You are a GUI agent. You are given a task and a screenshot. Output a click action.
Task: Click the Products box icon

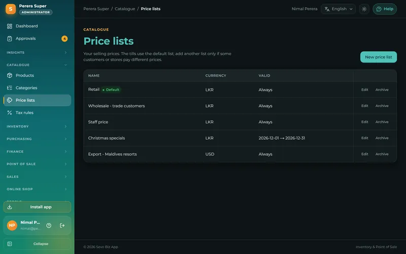pyautogui.click(x=10, y=75)
